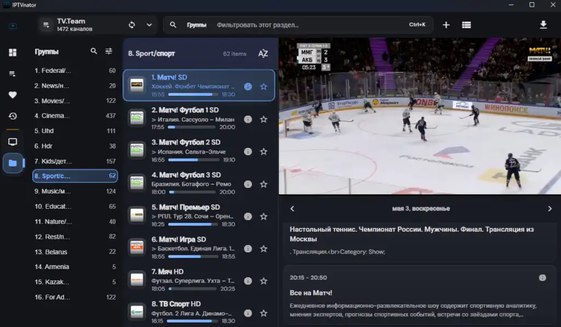Open the playlist switcher list icon
561x327 pixels.
point(46,25)
